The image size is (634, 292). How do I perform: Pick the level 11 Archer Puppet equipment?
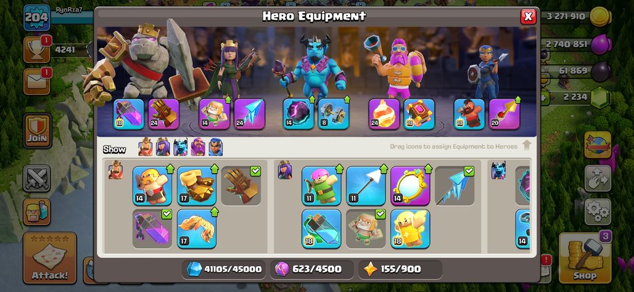pyautogui.click(x=321, y=186)
